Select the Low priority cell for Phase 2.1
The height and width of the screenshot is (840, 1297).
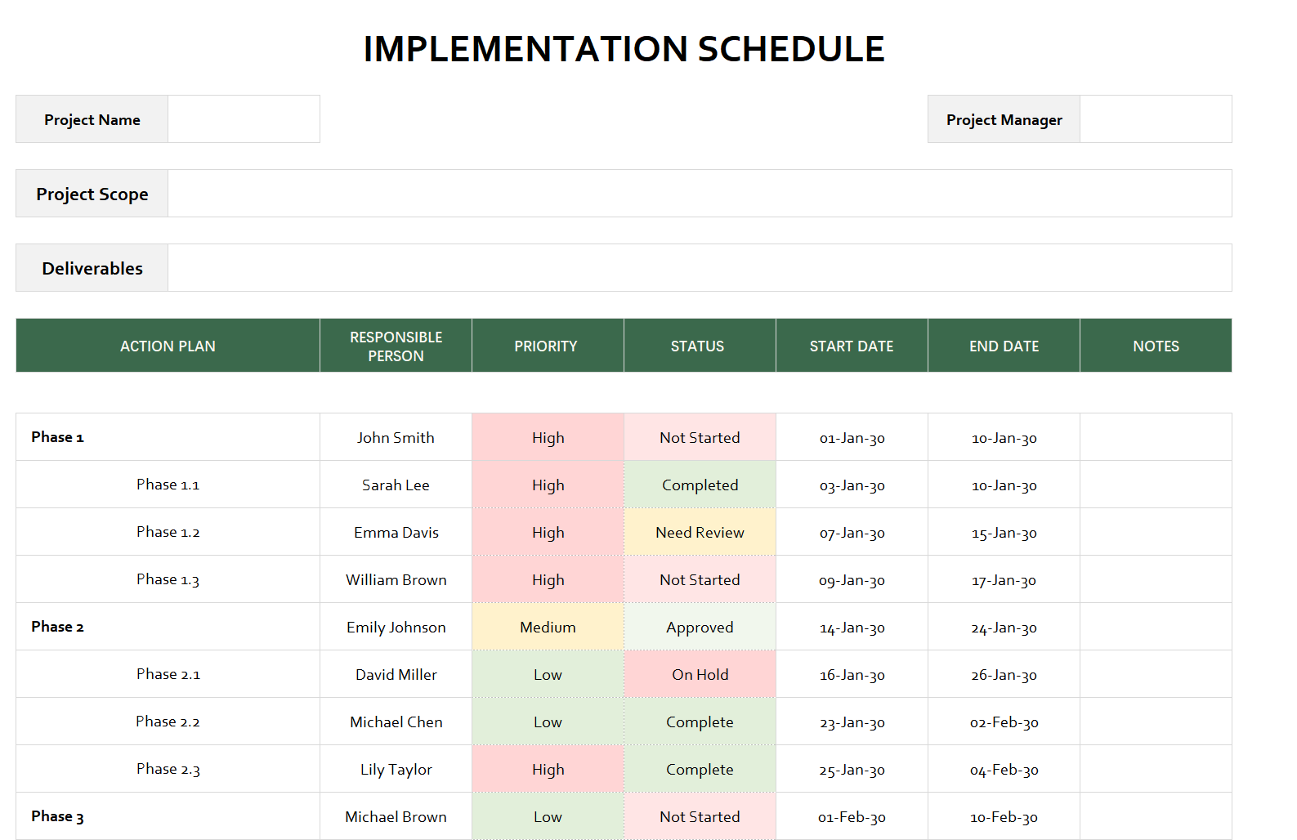coord(548,674)
